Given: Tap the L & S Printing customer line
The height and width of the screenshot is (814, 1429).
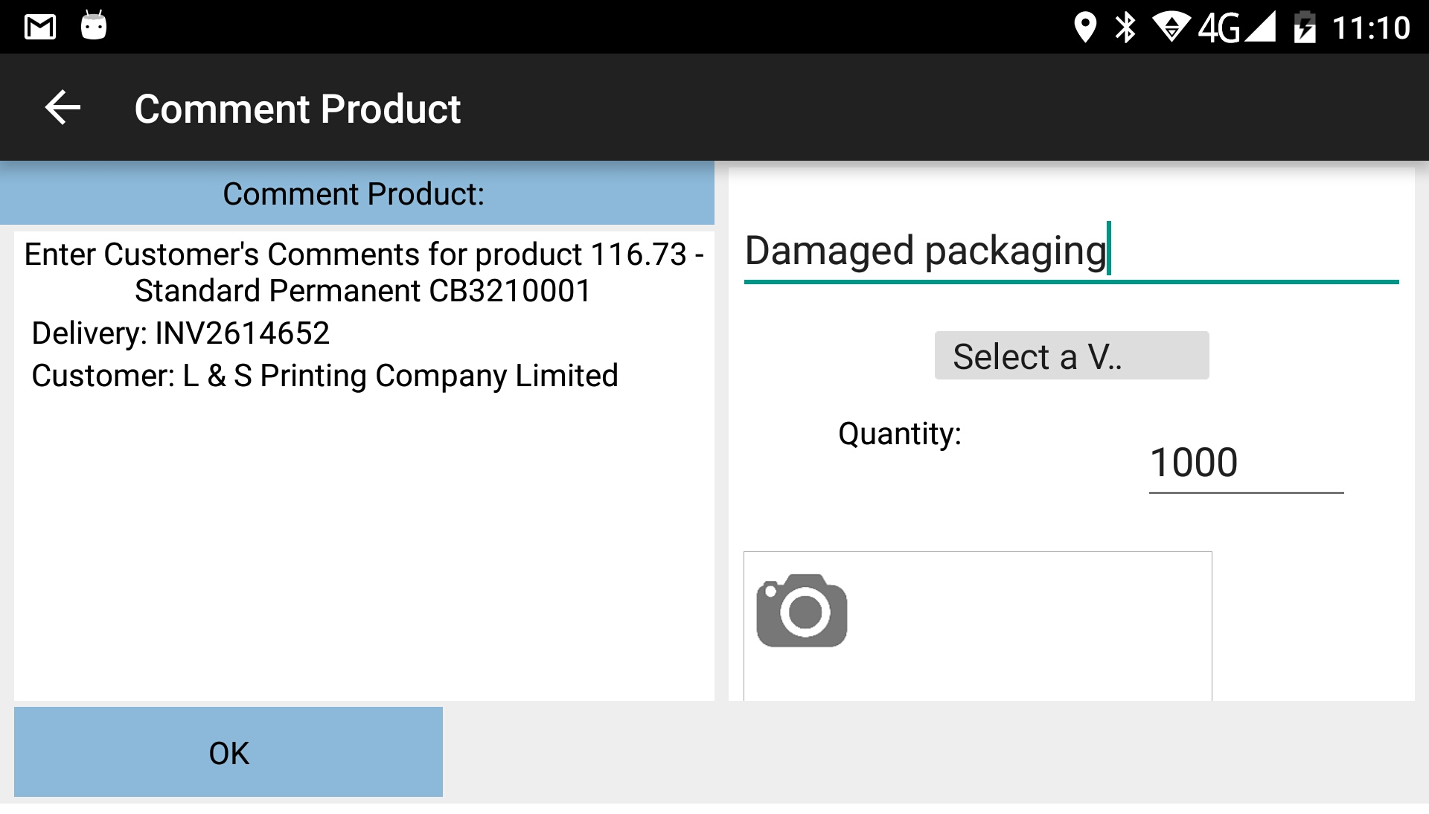Looking at the screenshot, I should (x=325, y=376).
